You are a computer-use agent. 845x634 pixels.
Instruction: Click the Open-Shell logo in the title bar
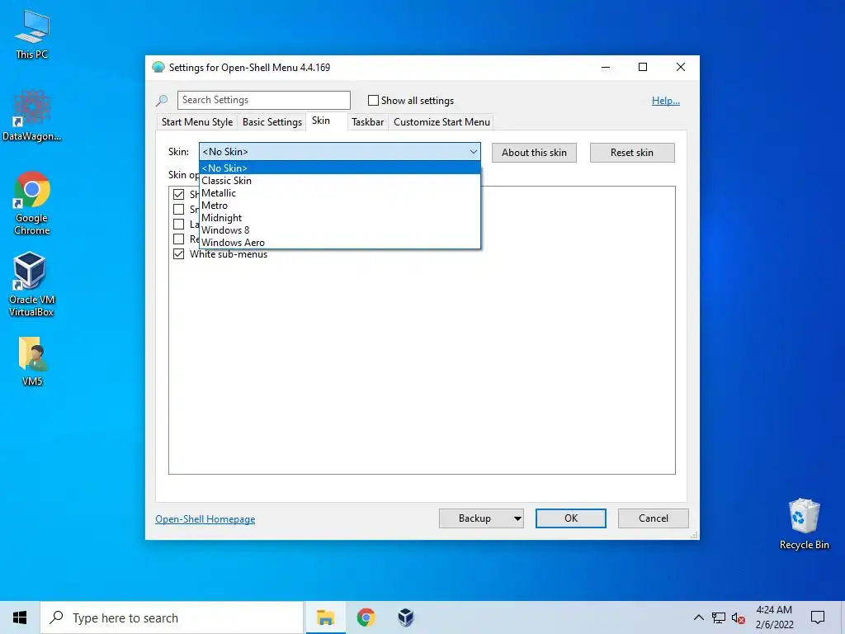pos(158,68)
